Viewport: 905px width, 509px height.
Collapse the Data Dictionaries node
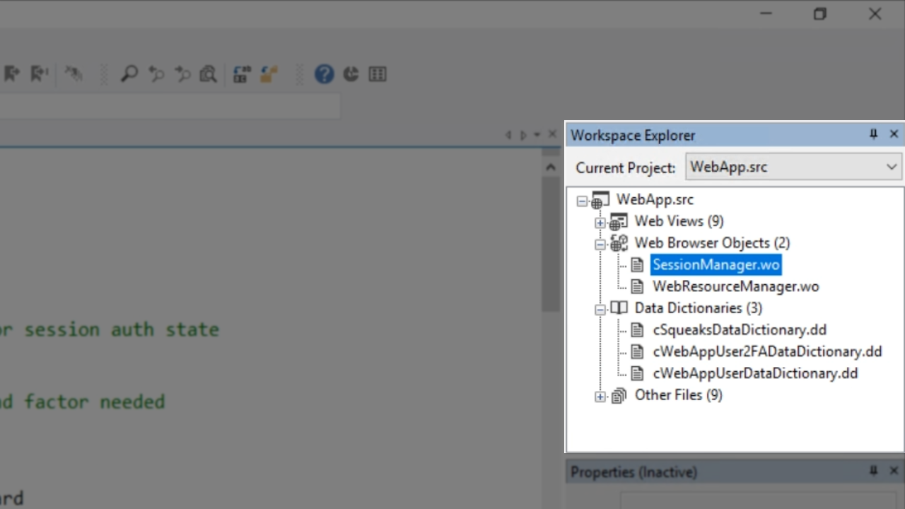coord(600,309)
